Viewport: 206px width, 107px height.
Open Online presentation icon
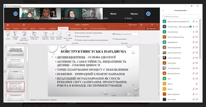tap(24, 34)
